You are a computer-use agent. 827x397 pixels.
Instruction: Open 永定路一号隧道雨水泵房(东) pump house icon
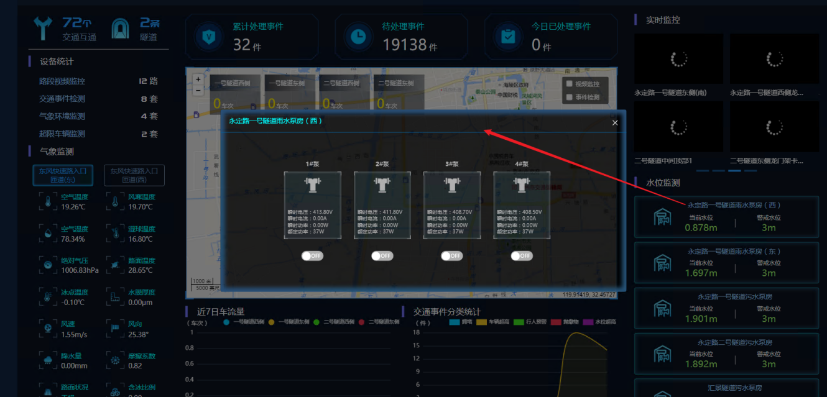point(662,264)
